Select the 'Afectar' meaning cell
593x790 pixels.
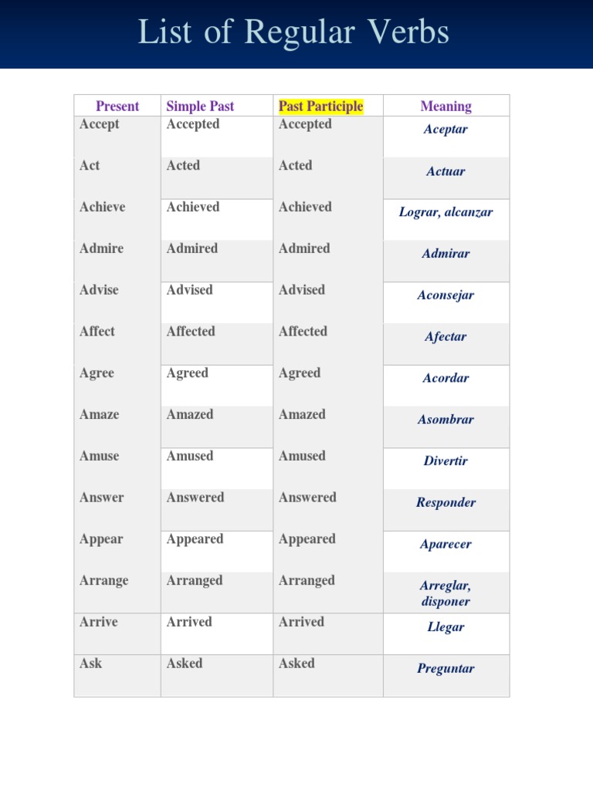(446, 337)
